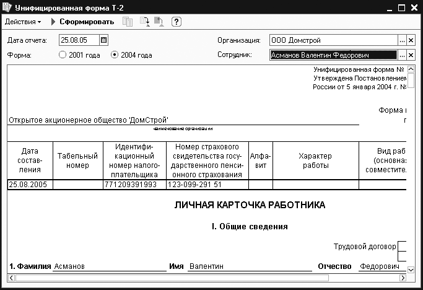Click the horizontal scrollbar right arrow
Viewport: 423px width, 290px height.
coord(403,278)
